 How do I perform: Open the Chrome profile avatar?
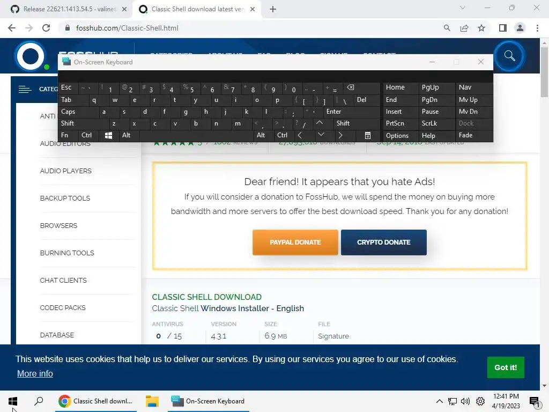point(520,28)
